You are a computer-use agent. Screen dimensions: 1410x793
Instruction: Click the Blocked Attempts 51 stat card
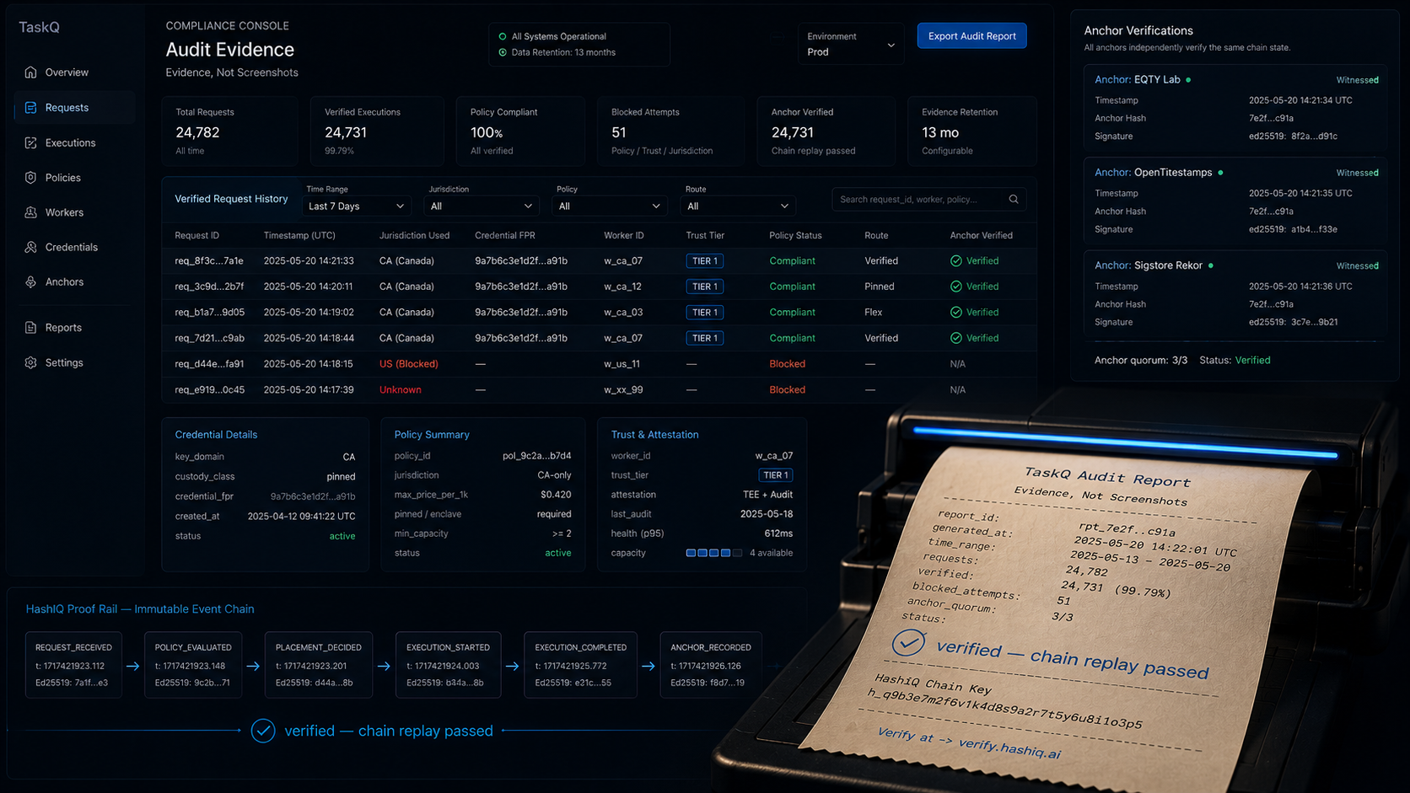[x=671, y=131]
